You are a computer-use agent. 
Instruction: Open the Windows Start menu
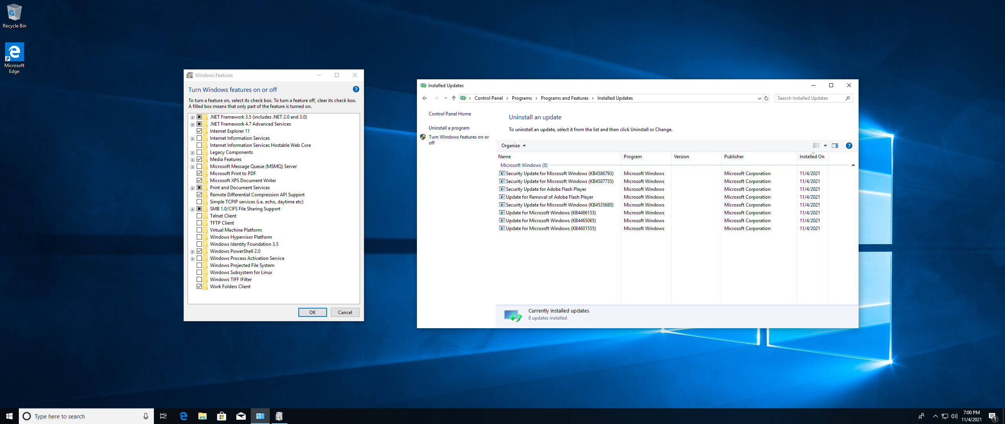(x=9, y=416)
